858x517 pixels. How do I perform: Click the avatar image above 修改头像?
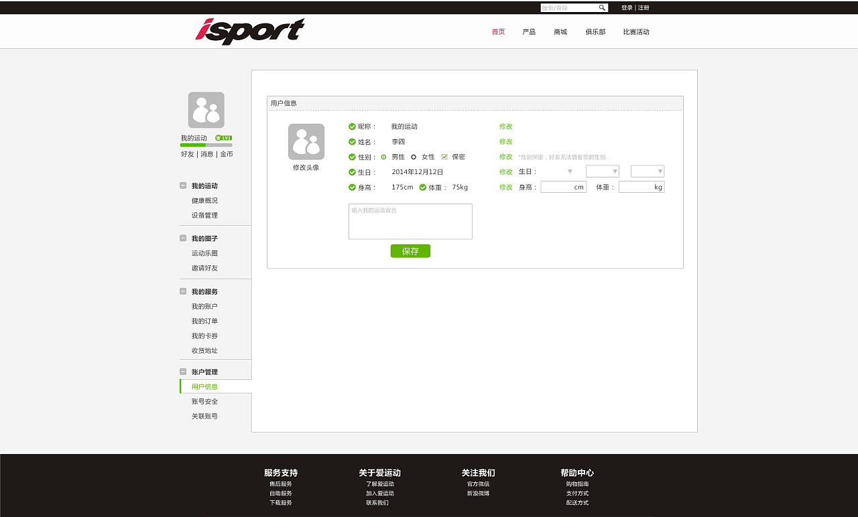coord(306,142)
